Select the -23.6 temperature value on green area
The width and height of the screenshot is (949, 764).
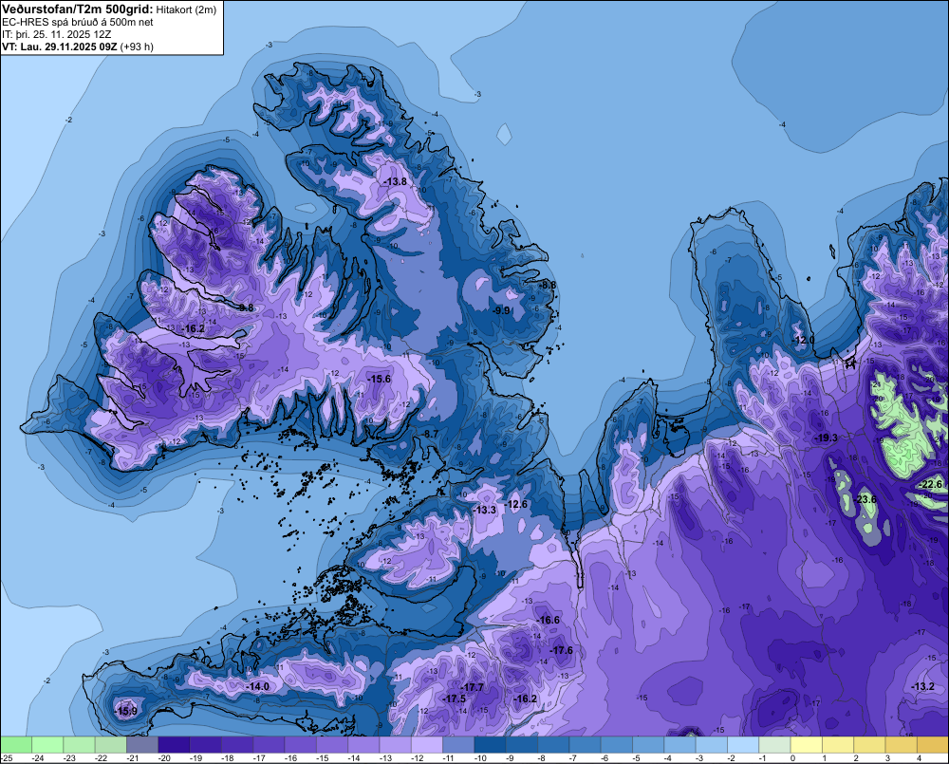pyautogui.click(x=865, y=499)
